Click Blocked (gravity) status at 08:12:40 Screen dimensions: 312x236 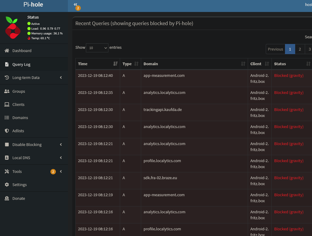(289, 75)
